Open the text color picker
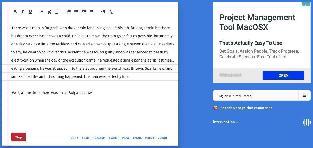Image resolution: width=313 pixels, height=148 pixels. [x=42, y=12]
